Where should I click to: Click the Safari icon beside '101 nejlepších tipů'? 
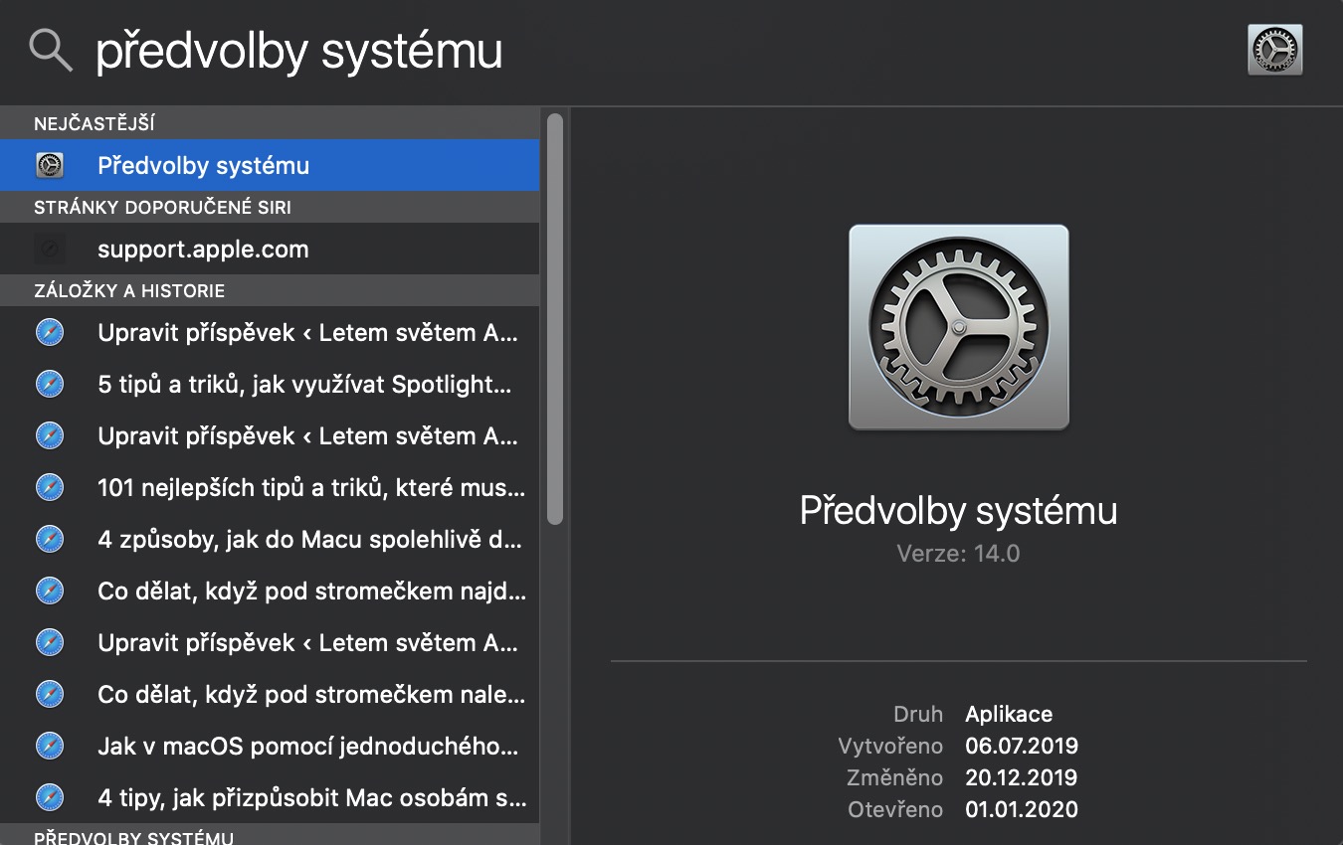tap(50, 488)
